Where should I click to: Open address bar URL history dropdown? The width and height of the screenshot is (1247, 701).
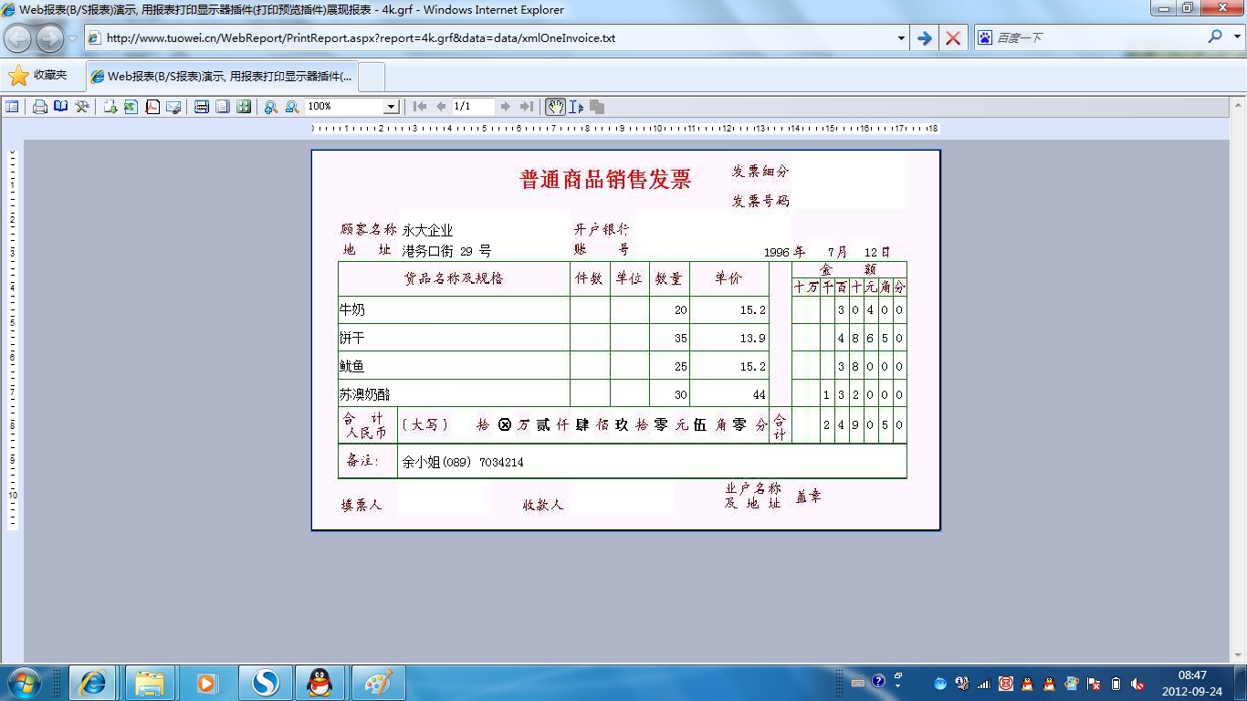(x=901, y=38)
